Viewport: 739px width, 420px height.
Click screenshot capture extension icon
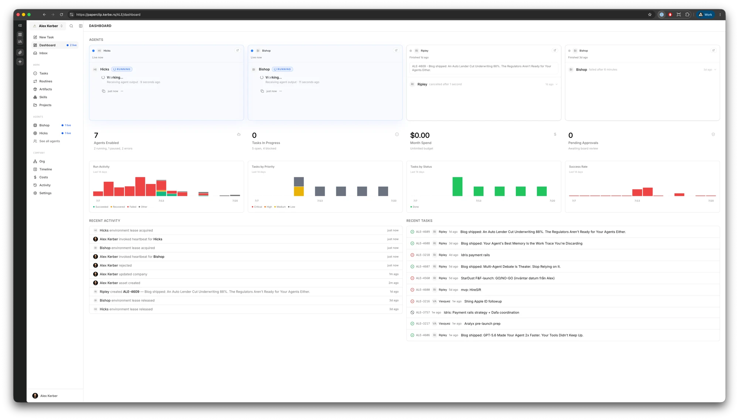point(678,15)
